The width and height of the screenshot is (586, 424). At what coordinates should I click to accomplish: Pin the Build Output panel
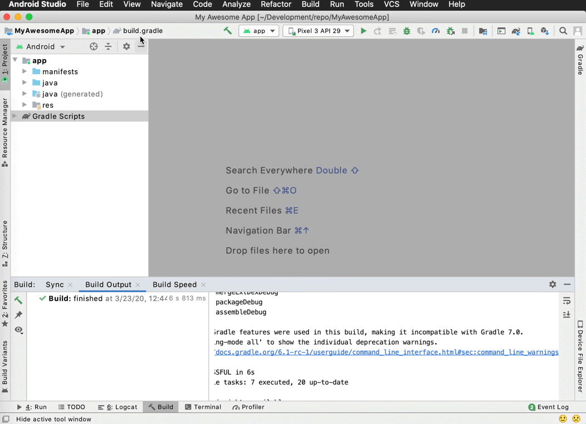click(18, 314)
